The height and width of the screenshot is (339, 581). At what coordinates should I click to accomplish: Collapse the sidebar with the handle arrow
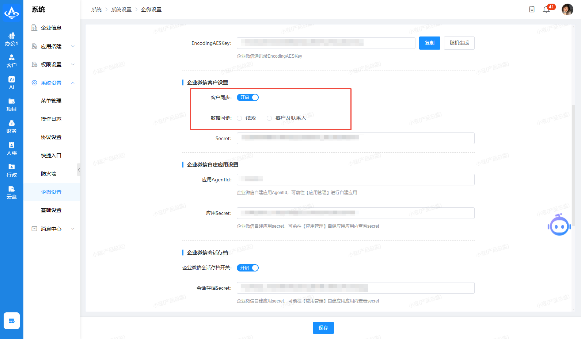click(79, 170)
